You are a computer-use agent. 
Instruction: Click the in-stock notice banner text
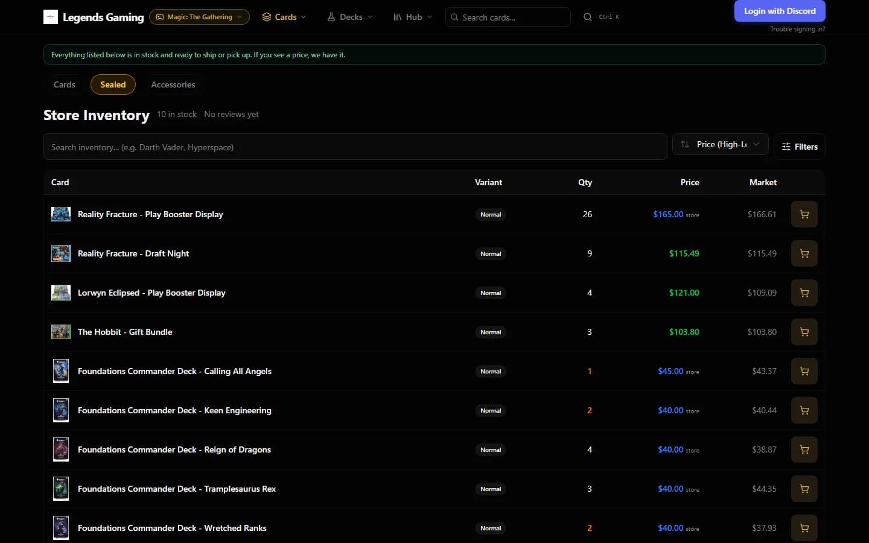tap(199, 54)
